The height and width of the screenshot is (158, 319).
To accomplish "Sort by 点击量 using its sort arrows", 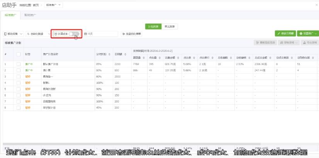I will pyautogui.click(x=160, y=58).
